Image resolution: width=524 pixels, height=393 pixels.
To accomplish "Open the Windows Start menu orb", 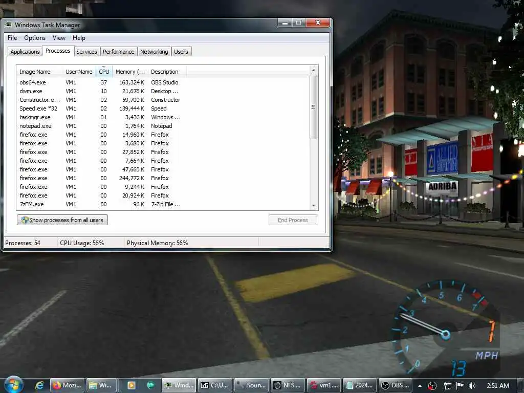I will pyautogui.click(x=13, y=385).
